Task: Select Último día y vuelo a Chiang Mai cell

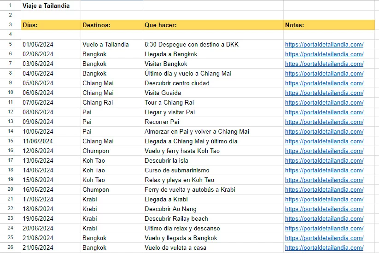Action: coord(213,74)
